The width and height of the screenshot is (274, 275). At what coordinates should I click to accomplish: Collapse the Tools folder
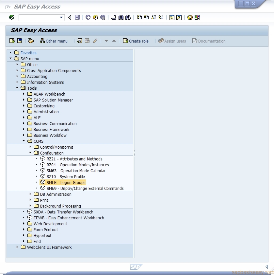17,88
